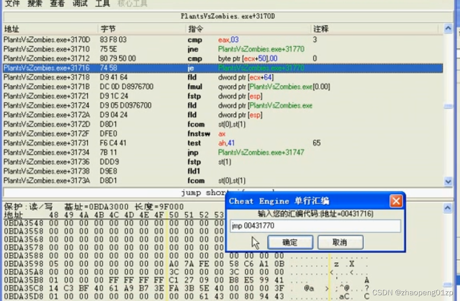Click byte 05 in the 0BDA3598 row
This screenshot has height=301, width=460.
click(54, 264)
